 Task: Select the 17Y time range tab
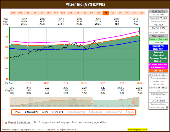[x=34, y=13]
